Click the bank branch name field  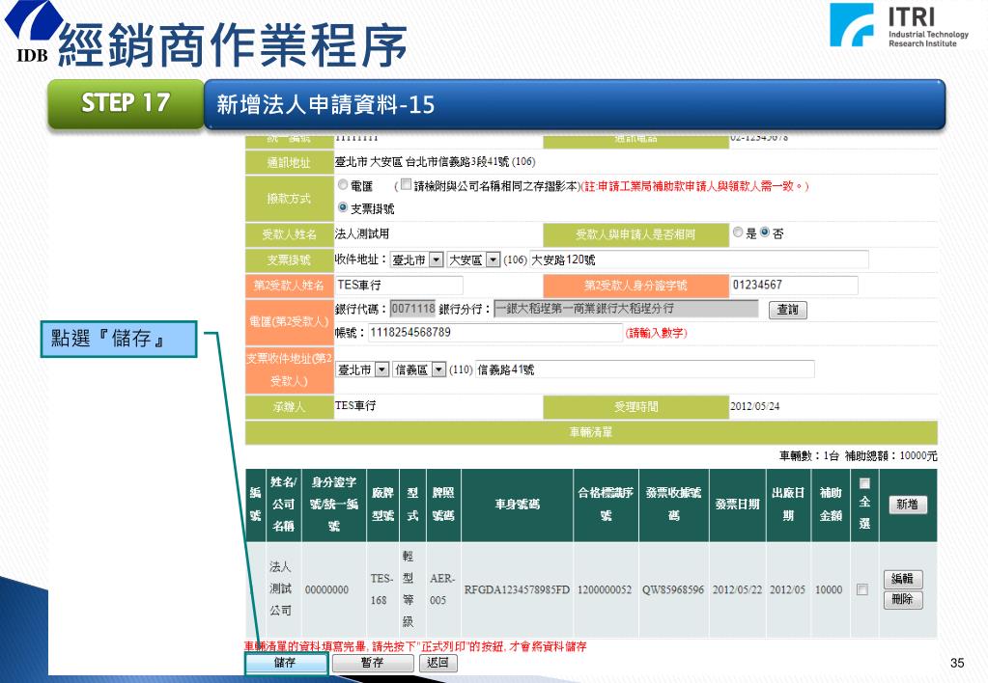pos(626,309)
